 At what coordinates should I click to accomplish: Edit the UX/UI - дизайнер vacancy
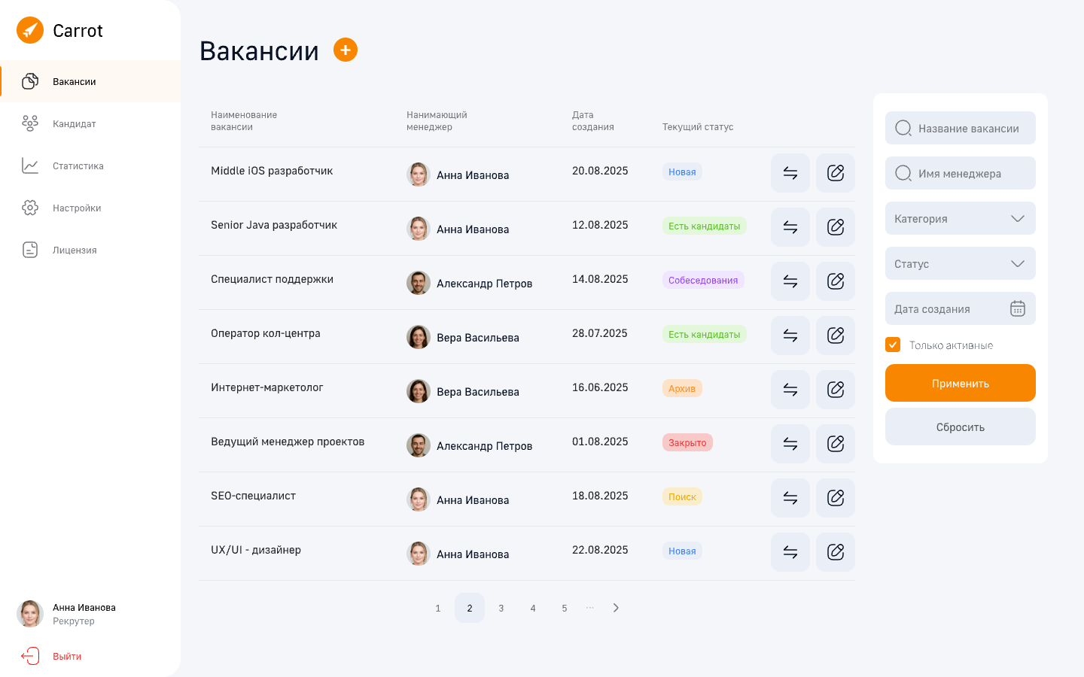pos(836,552)
